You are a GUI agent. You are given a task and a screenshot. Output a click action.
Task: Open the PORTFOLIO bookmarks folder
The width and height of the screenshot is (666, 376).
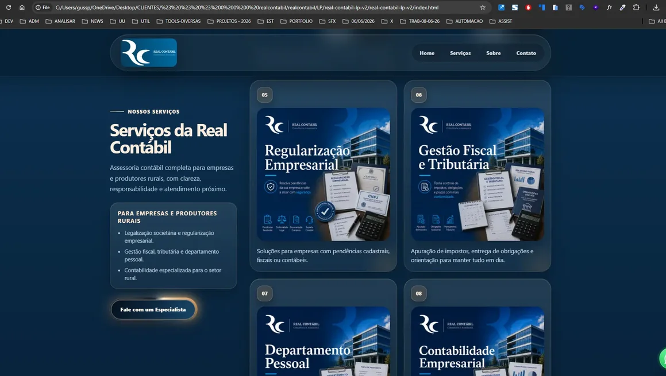click(x=297, y=21)
